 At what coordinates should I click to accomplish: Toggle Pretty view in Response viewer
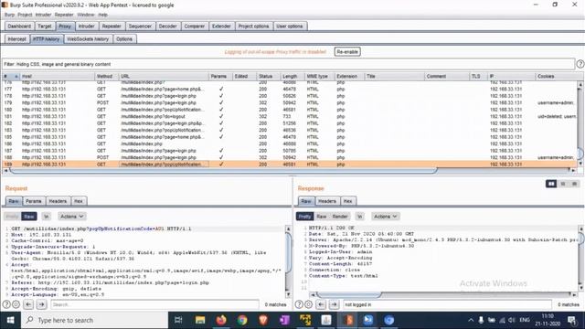point(304,217)
